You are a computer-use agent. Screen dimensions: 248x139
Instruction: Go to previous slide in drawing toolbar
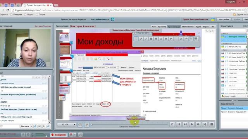tap(134, 33)
